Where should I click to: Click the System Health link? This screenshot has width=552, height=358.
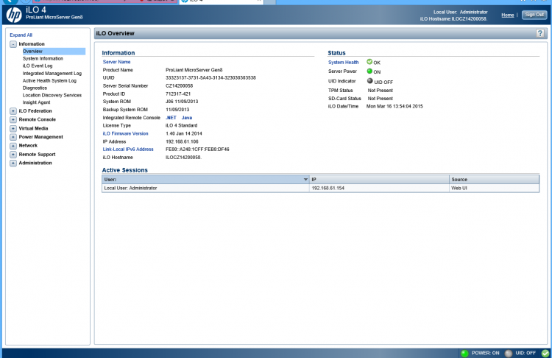click(x=343, y=63)
